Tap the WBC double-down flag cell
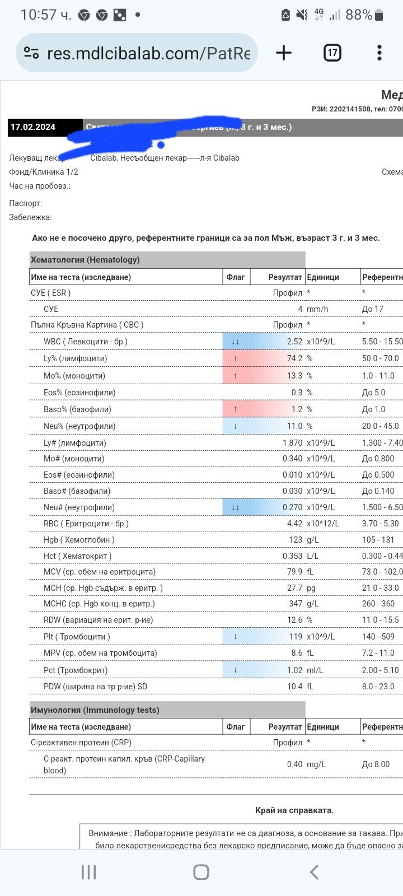This screenshot has height=896, width=403. pos(236,342)
